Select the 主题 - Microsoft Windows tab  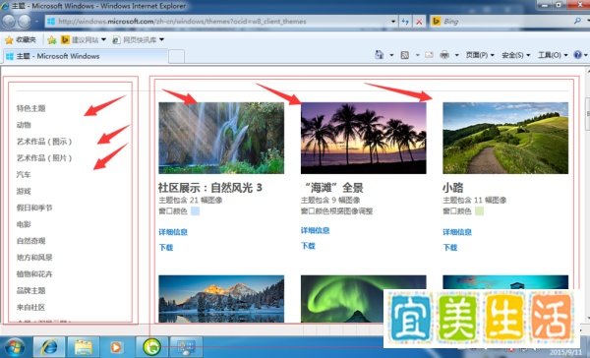(x=85, y=56)
